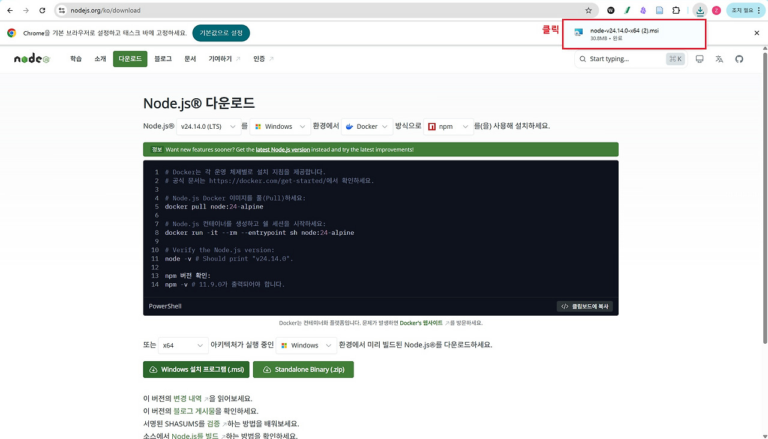Open the Extensions puzzle piece menu
768x439 pixels.
point(676,10)
